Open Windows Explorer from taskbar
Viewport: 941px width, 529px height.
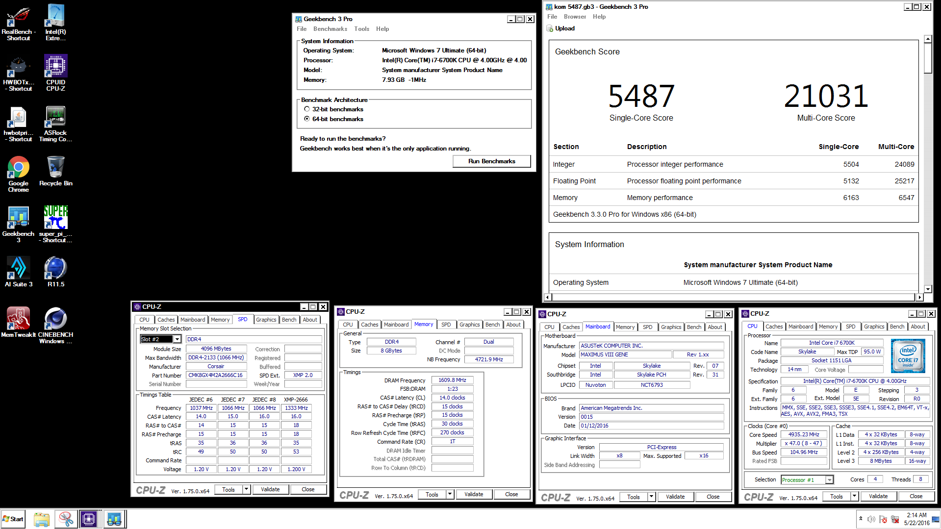click(42, 519)
